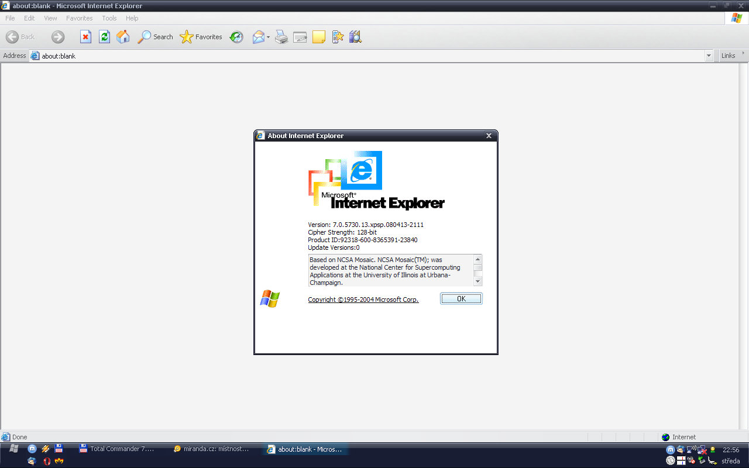Open the Favorites pane
Screen dimensions: 749x468
(201, 37)
